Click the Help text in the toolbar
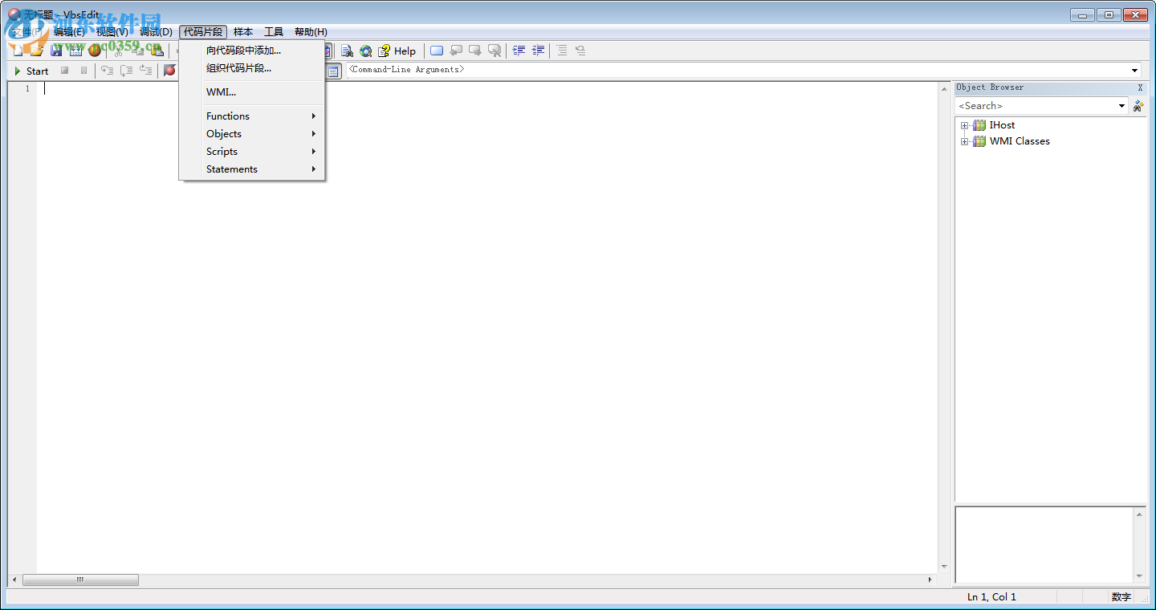Screen dimensions: 1156x610 point(405,51)
